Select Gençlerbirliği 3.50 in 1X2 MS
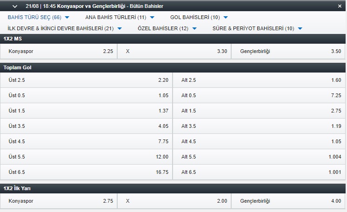Screen dimensions: 347x212 click(288, 51)
